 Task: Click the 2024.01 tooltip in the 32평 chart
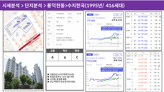coord(112,70)
